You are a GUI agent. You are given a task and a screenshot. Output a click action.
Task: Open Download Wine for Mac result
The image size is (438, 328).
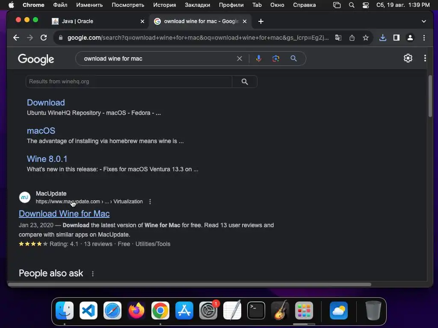[64, 214]
